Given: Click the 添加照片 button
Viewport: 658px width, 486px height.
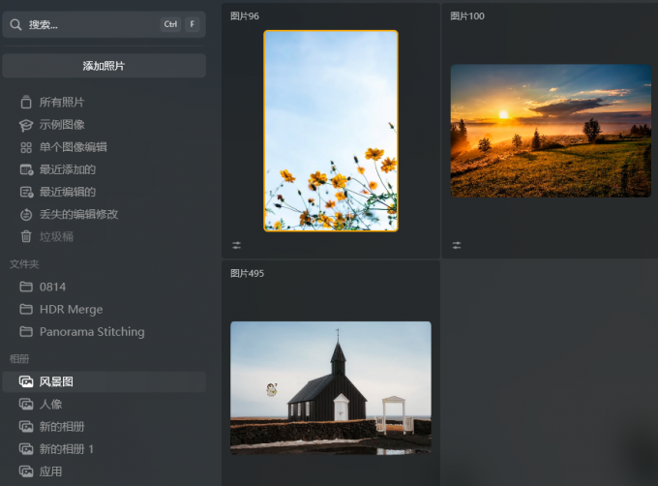Looking at the screenshot, I should coord(105,66).
